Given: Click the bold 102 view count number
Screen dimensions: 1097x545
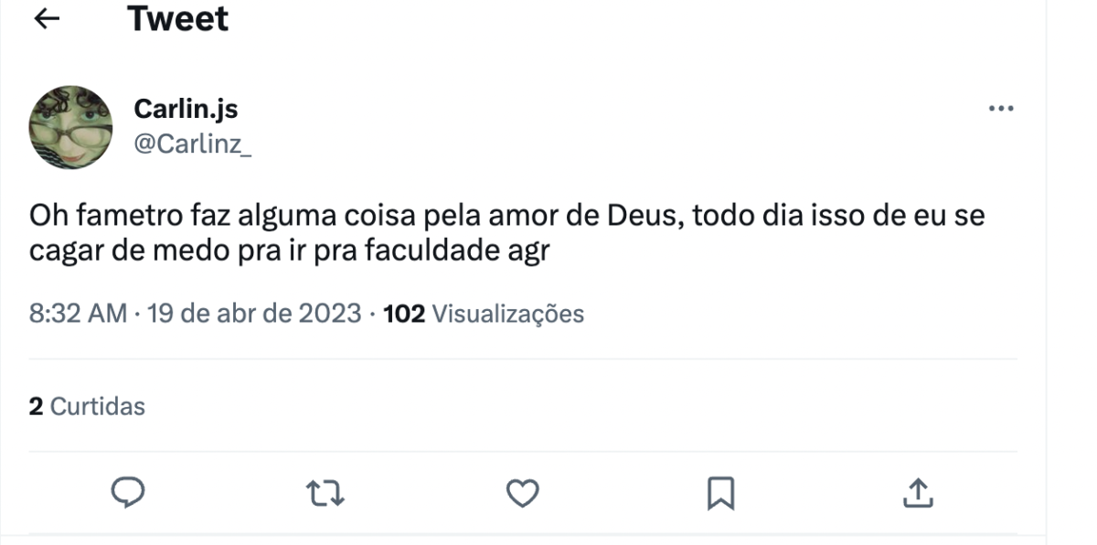Looking at the screenshot, I should (404, 314).
